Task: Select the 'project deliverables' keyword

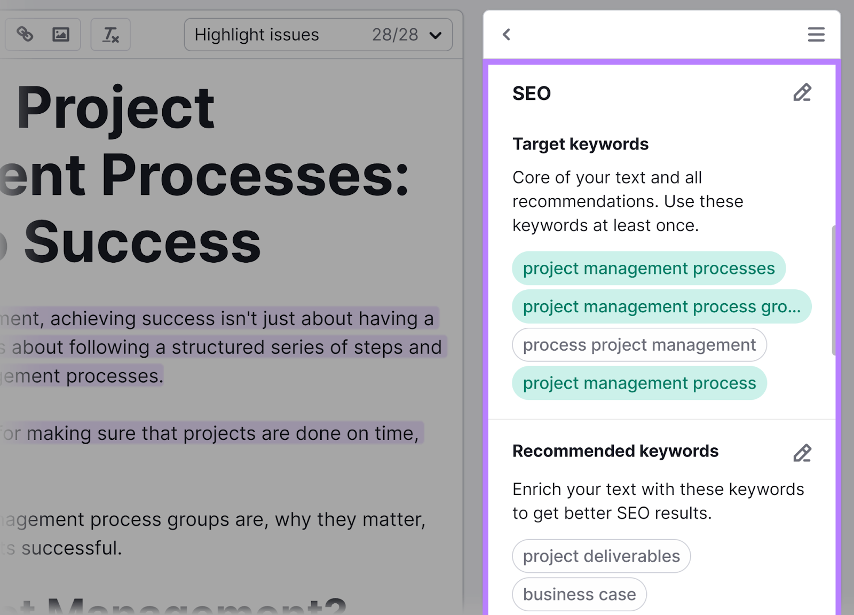Action: click(x=601, y=556)
